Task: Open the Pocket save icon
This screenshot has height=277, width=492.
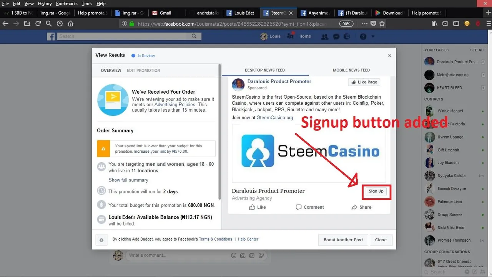Action: pos(373,23)
